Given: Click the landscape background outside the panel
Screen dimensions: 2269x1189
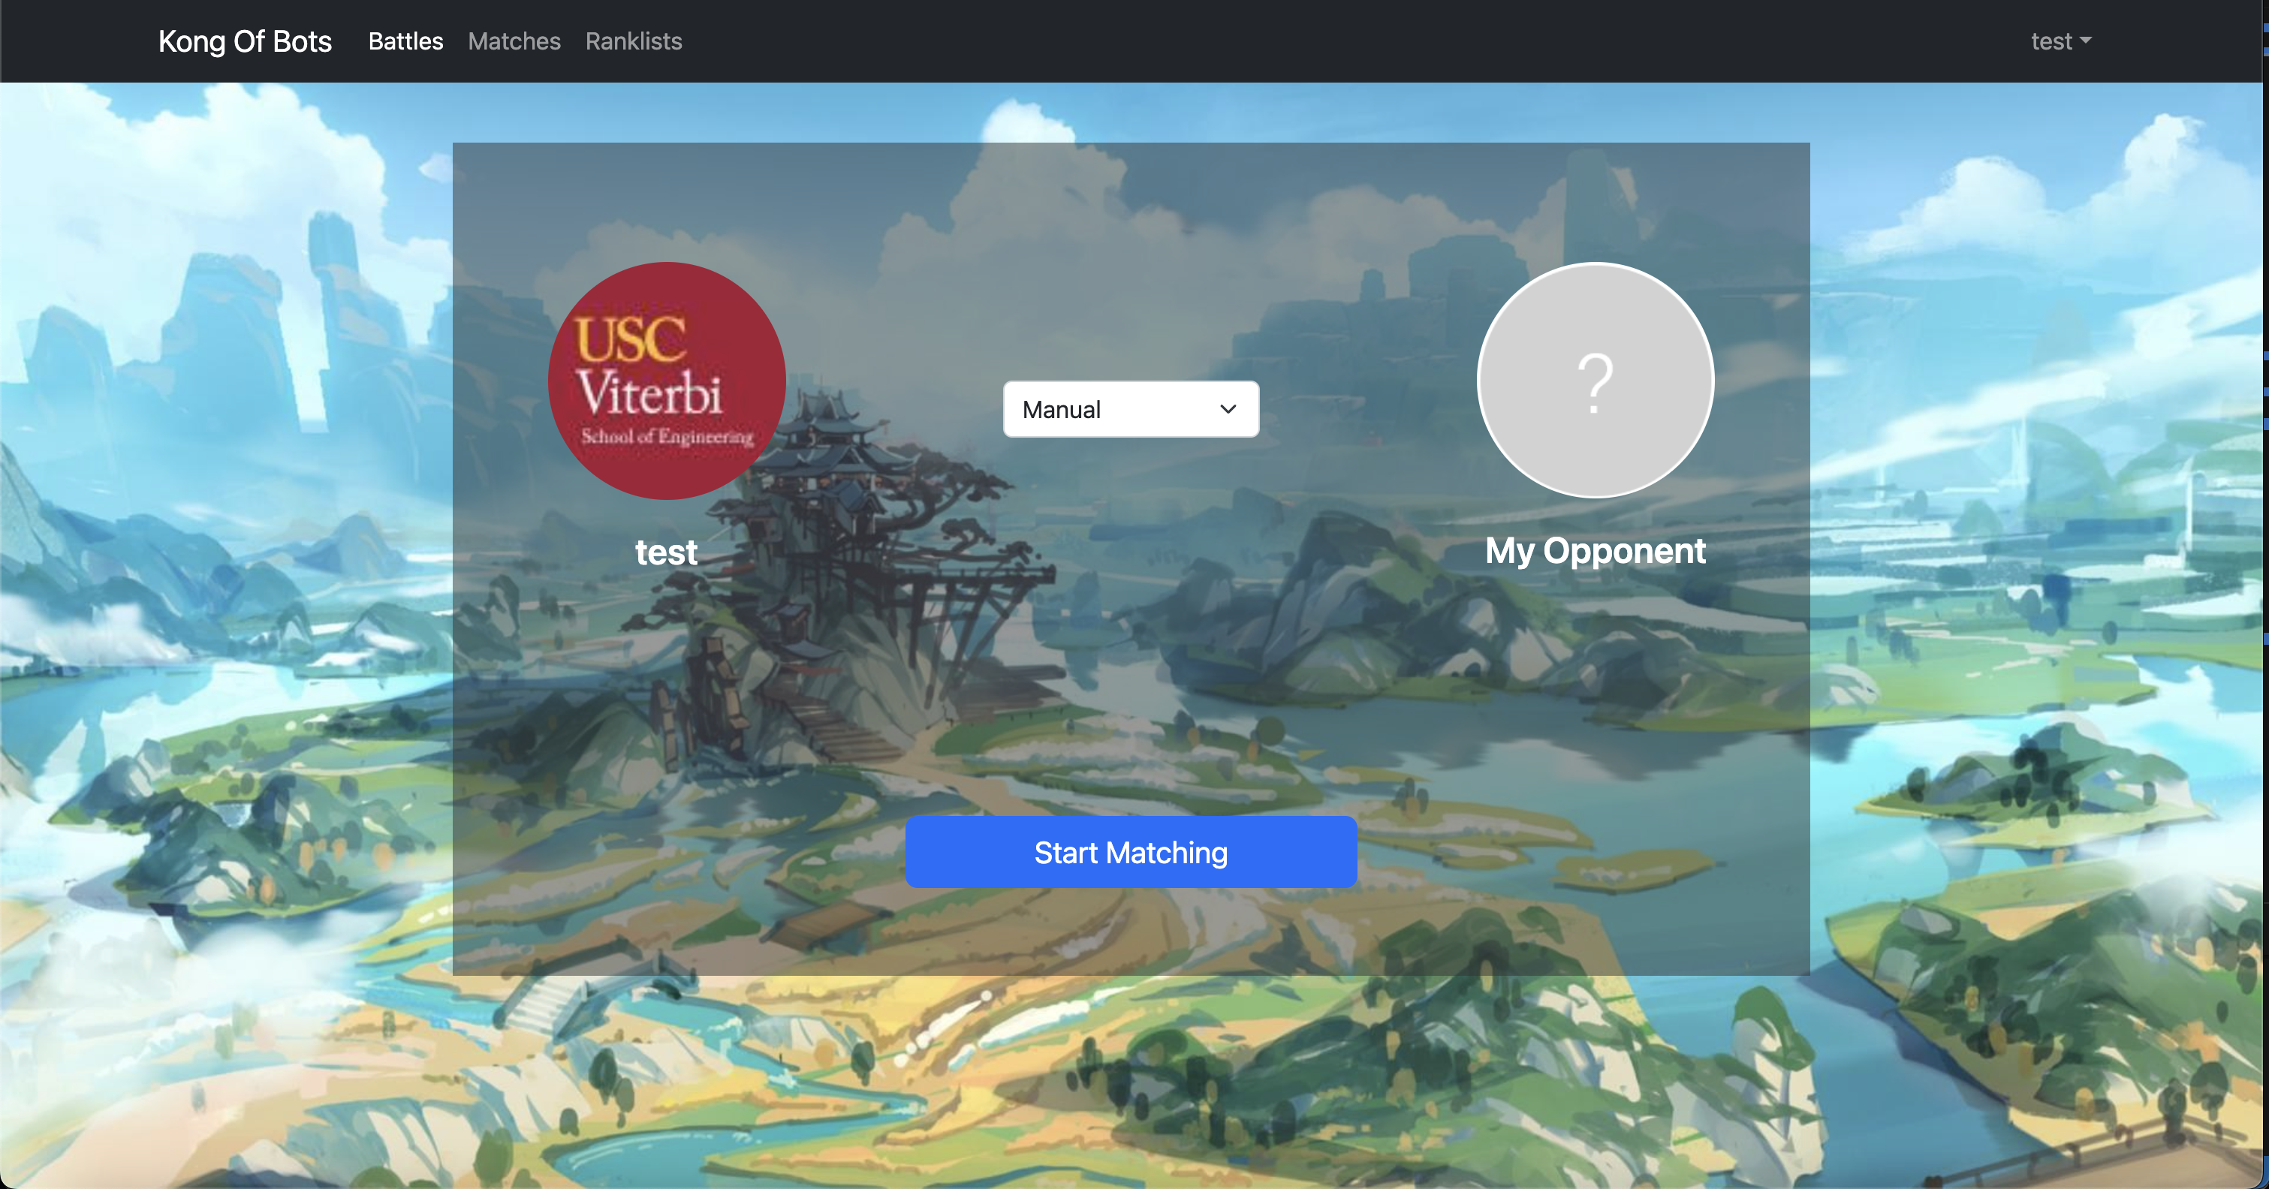Looking at the screenshot, I should tap(220, 616).
